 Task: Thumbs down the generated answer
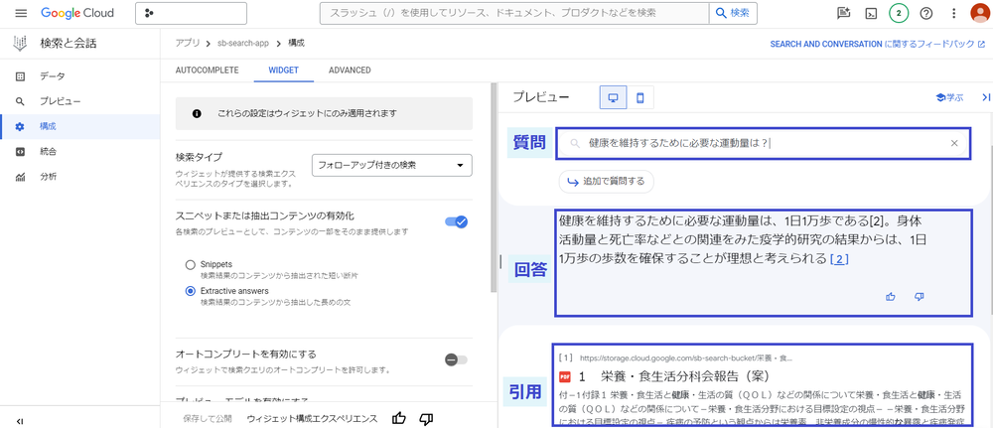pos(919,296)
